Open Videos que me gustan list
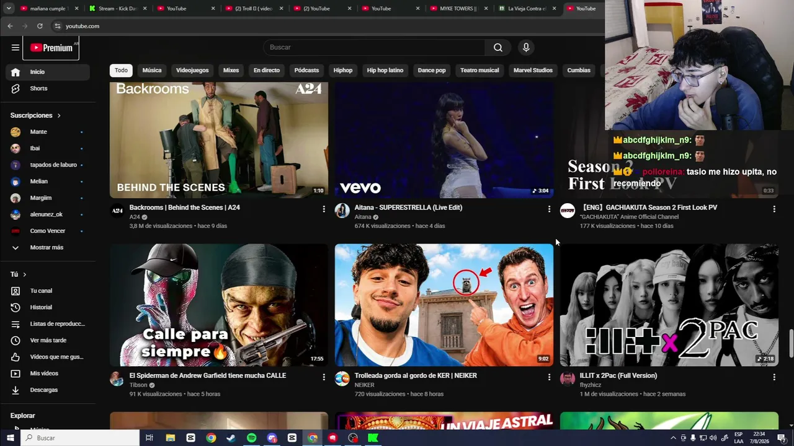The height and width of the screenshot is (446, 794). coord(47,357)
